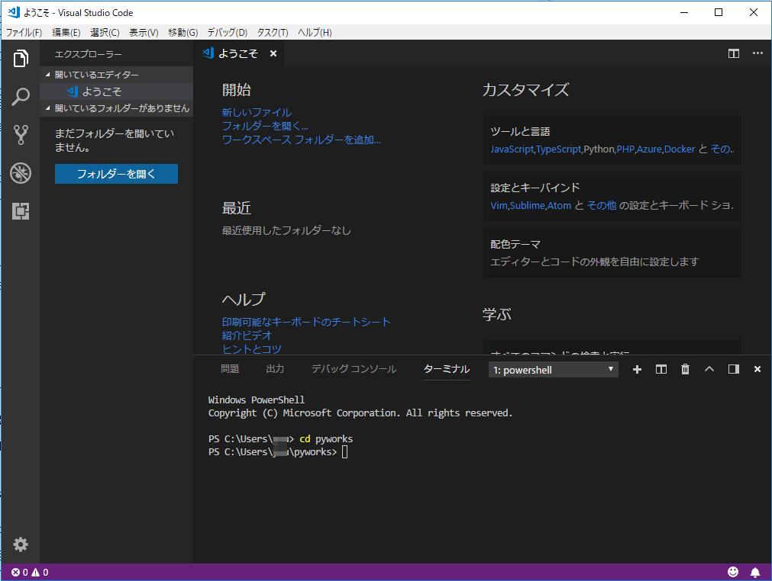Create a new terminal with the plus icon

pos(637,369)
